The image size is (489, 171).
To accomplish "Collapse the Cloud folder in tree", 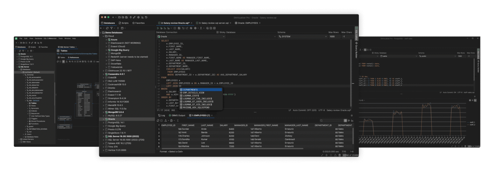I will pos(103,36).
